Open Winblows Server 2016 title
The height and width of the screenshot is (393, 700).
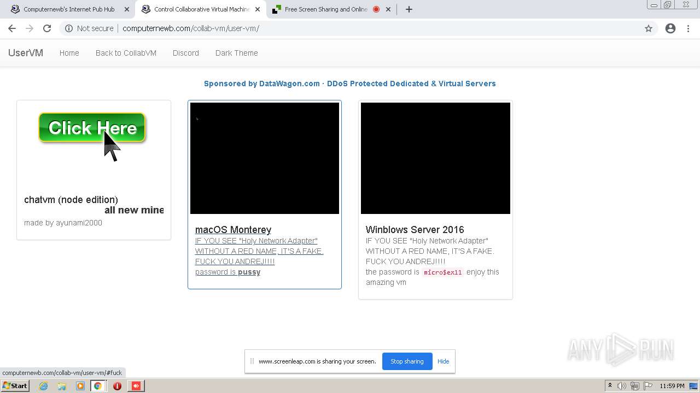click(415, 230)
